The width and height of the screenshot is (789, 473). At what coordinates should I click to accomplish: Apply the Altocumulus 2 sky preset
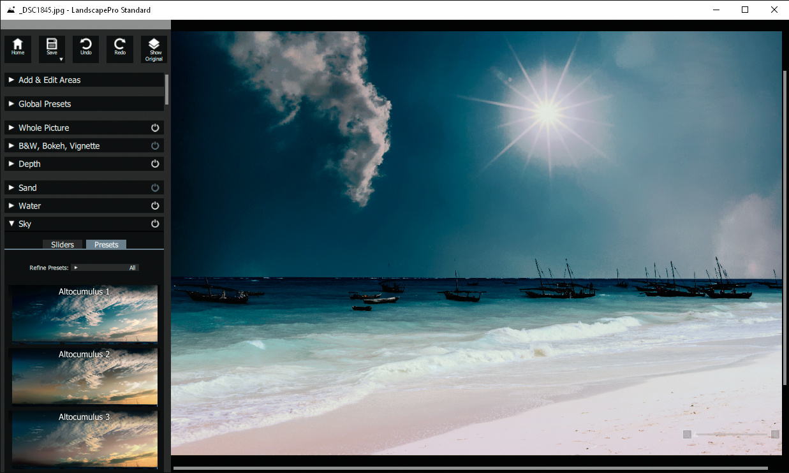click(x=84, y=376)
